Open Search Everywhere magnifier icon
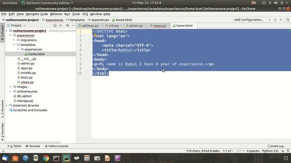291x163 pixels. point(288,20)
